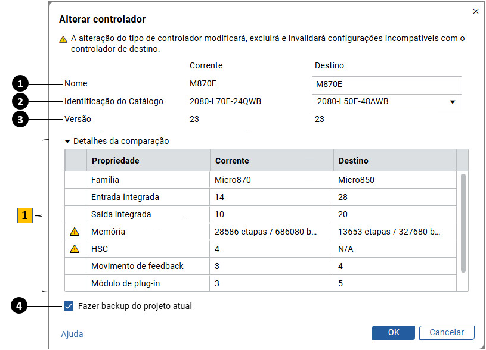Click the warning icon on the HSC row

pyautogui.click(x=75, y=249)
